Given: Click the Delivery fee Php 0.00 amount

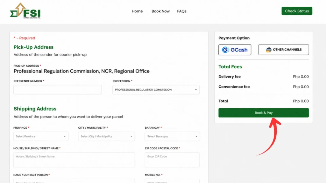Looking at the screenshot, I should pos(301,77).
